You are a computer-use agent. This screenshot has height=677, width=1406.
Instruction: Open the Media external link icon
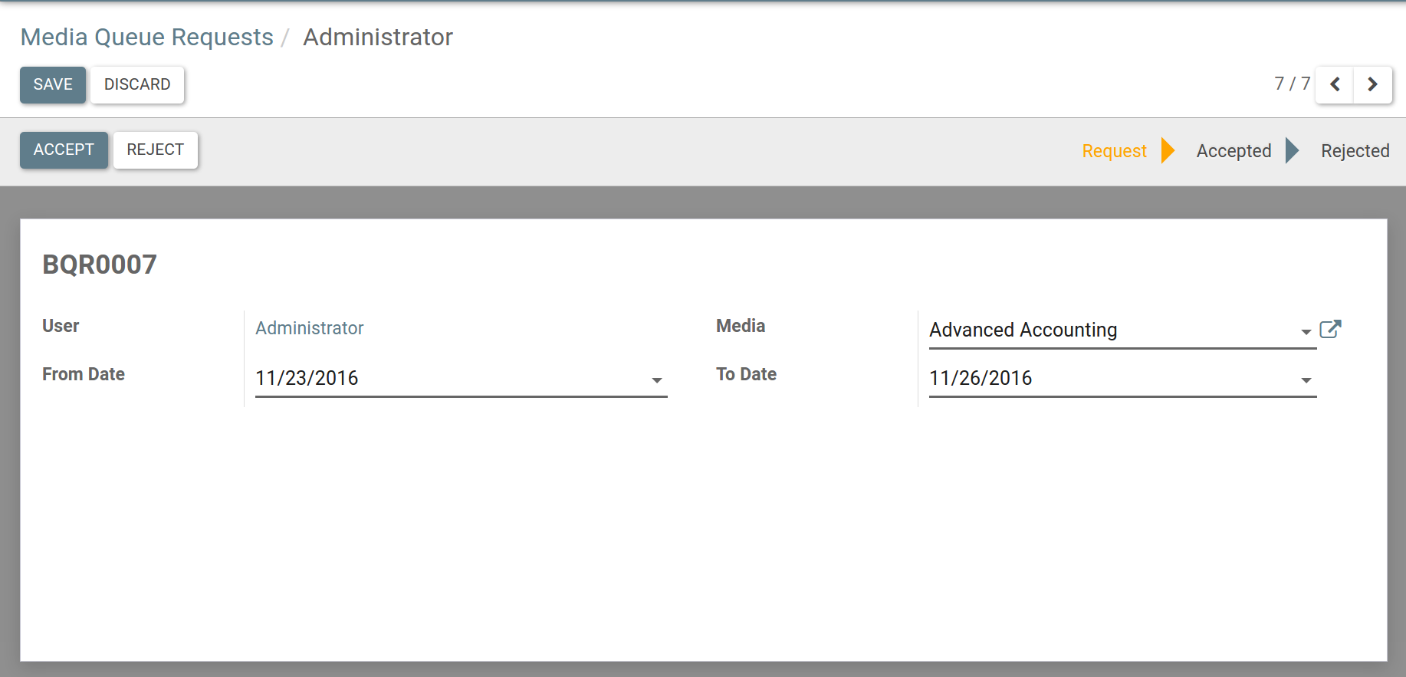coord(1330,330)
